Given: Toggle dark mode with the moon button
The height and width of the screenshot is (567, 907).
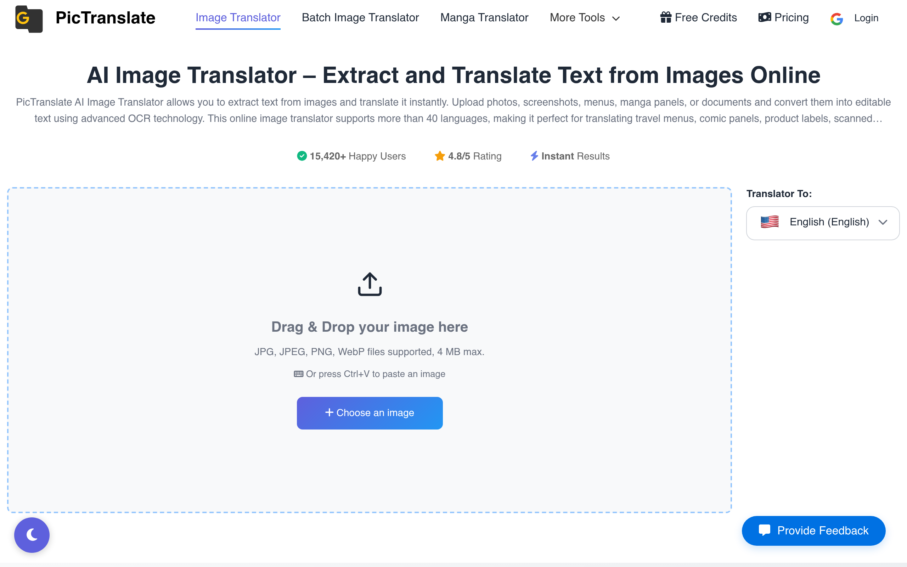Looking at the screenshot, I should click(x=32, y=535).
